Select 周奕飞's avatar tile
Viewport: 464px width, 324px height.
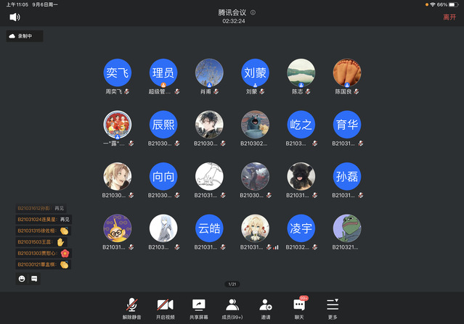point(117,72)
